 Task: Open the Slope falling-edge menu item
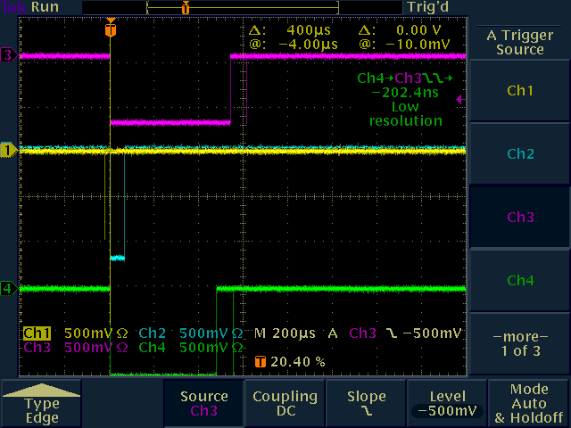click(367, 403)
